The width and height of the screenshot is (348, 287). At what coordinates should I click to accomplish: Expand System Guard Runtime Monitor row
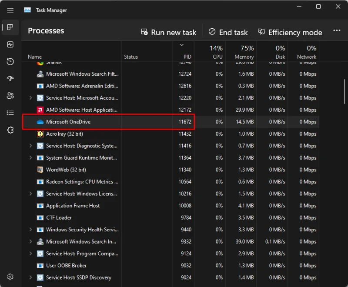click(30, 158)
